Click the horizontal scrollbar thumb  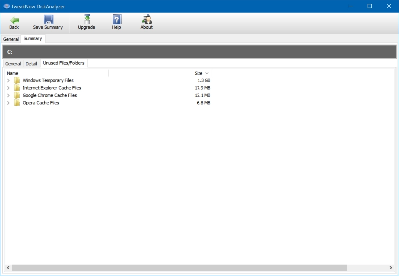[x=180, y=268]
